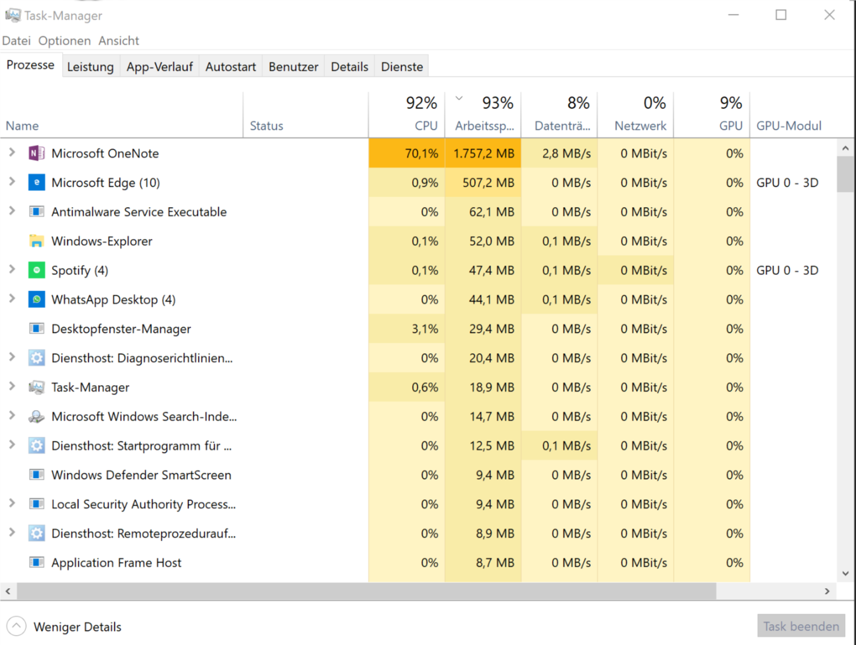
Task: Select the 3,1% CPU cell of Desktopfenster-Manager
Action: pyautogui.click(x=407, y=329)
